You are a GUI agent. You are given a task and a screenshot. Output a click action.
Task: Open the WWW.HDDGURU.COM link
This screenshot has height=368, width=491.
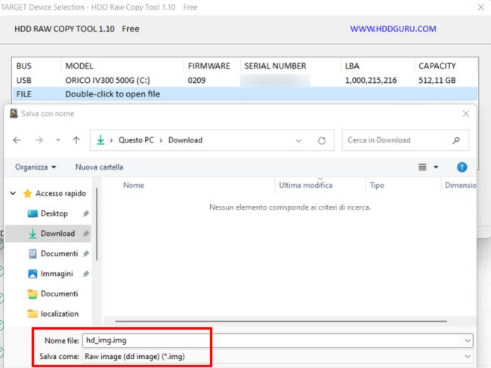(393, 29)
